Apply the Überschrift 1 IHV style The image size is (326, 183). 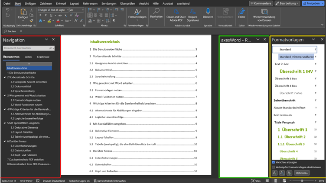coord(296,71)
